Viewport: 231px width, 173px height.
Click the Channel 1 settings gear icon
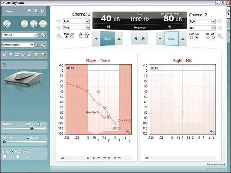coord(59,36)
